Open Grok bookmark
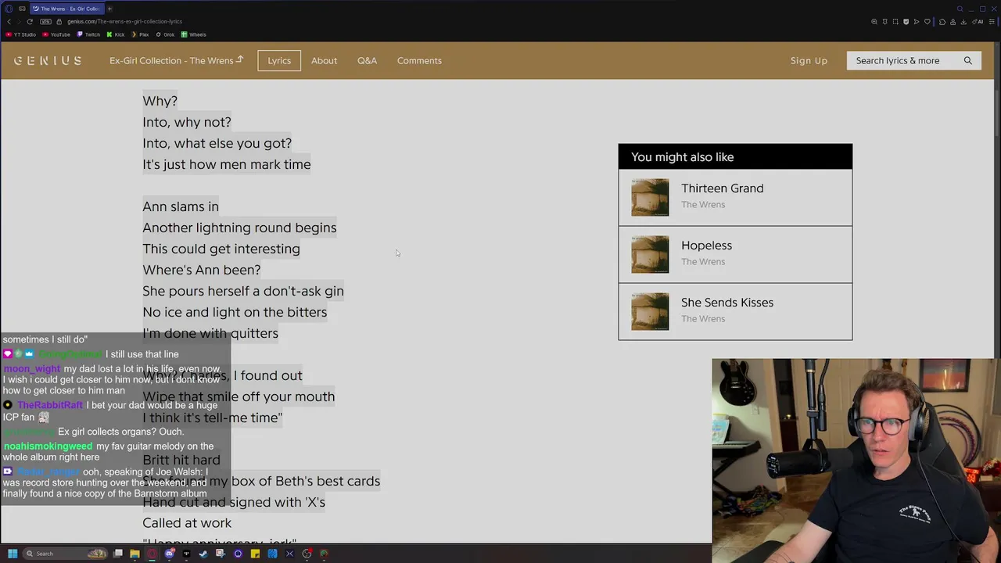Screen dimensions: 1001x563 point(164,34)
